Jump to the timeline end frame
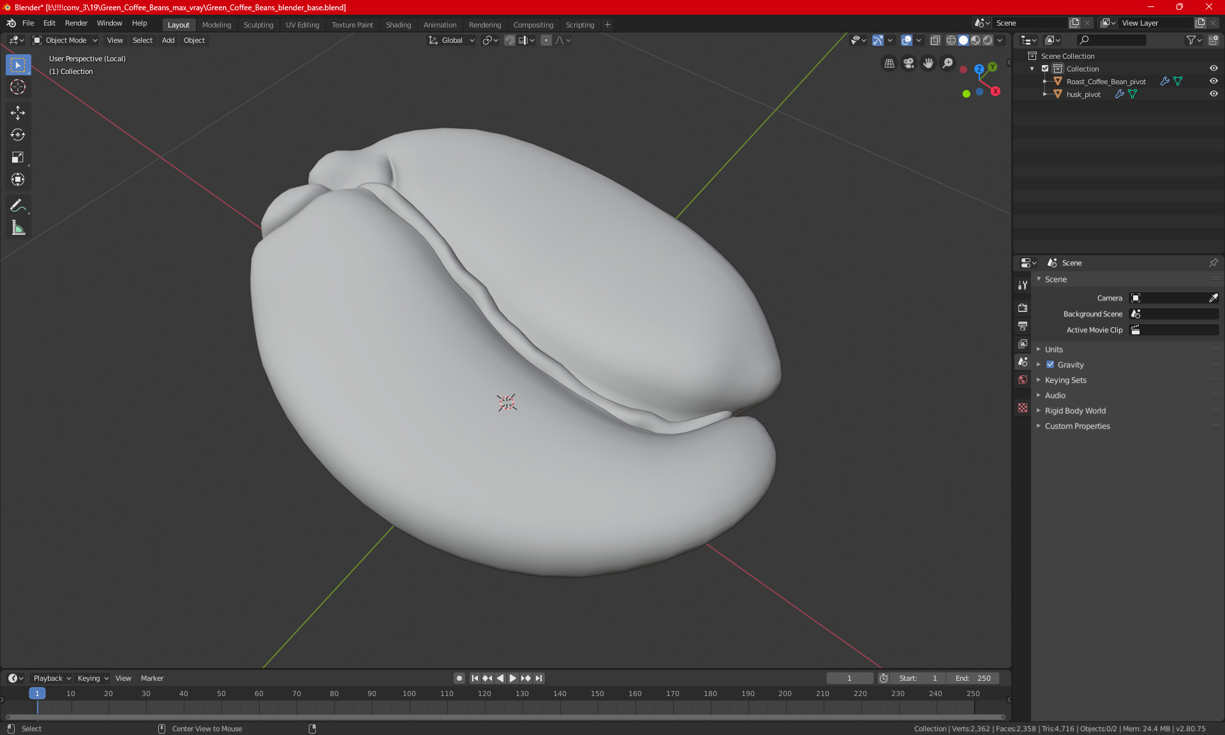 click(539, 678)
